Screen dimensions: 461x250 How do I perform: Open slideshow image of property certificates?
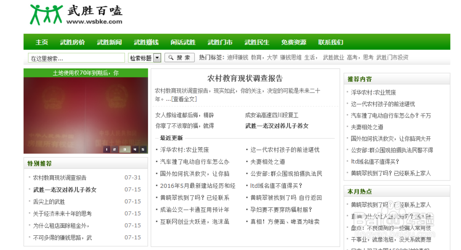click(x=86, y=115)
